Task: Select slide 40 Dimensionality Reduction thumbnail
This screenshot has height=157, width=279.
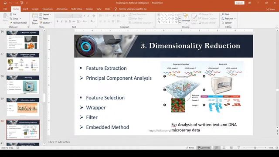Action: (23, 130)
